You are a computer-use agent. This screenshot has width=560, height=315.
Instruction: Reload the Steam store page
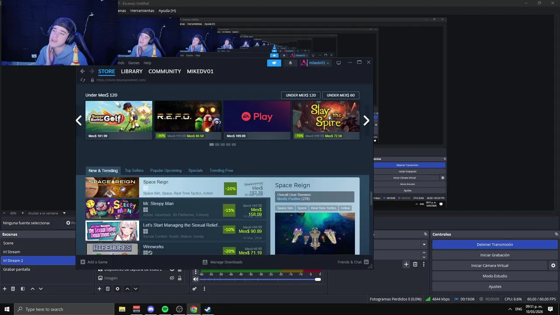click(x=83, y=80)
